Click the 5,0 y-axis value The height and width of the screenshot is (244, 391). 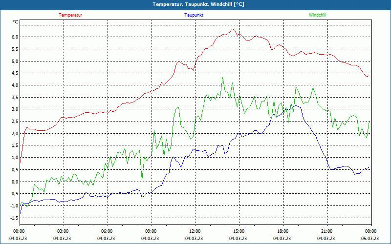click(15, 61)
